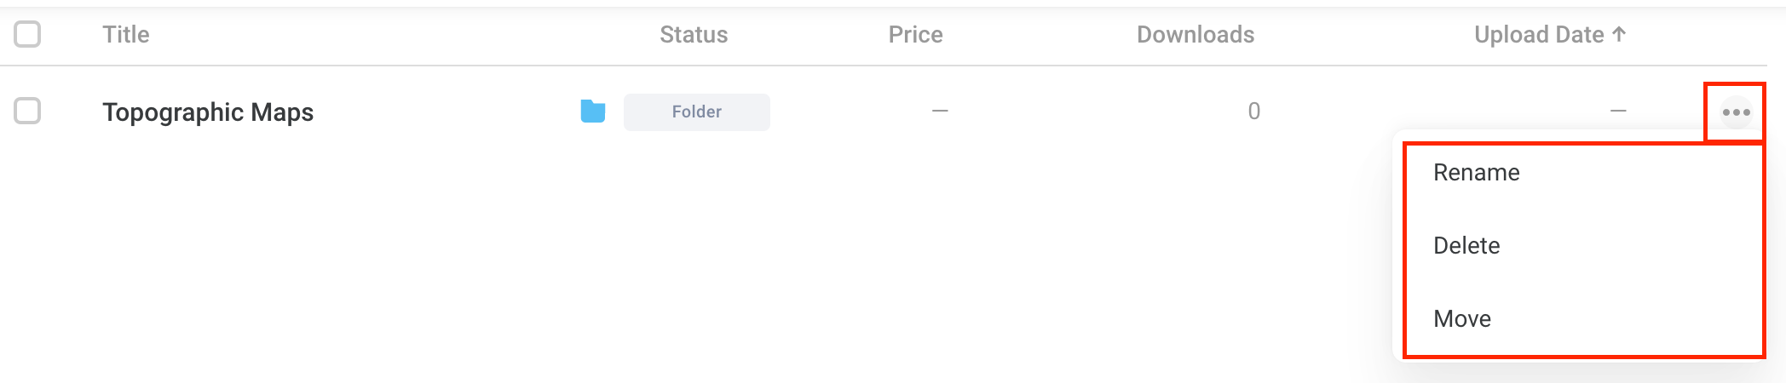
Task: Sort by the Upload Date column header
Action: coord(1539,35)
